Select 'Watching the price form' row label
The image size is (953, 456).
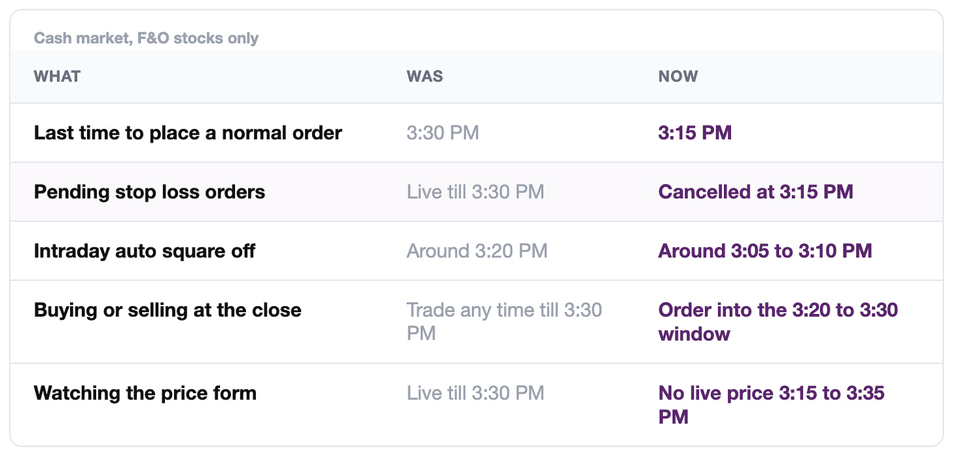click(145, 393)
